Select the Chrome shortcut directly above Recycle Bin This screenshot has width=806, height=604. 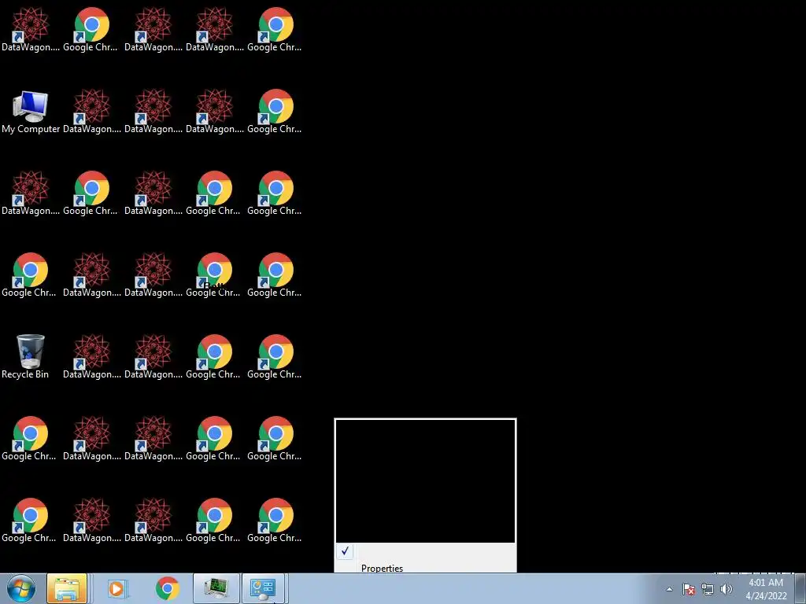click(29, 275)
